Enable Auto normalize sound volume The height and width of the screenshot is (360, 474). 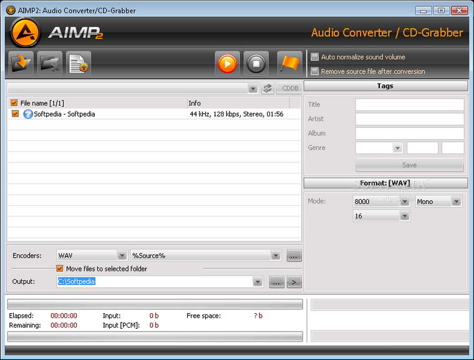point(315,57)
